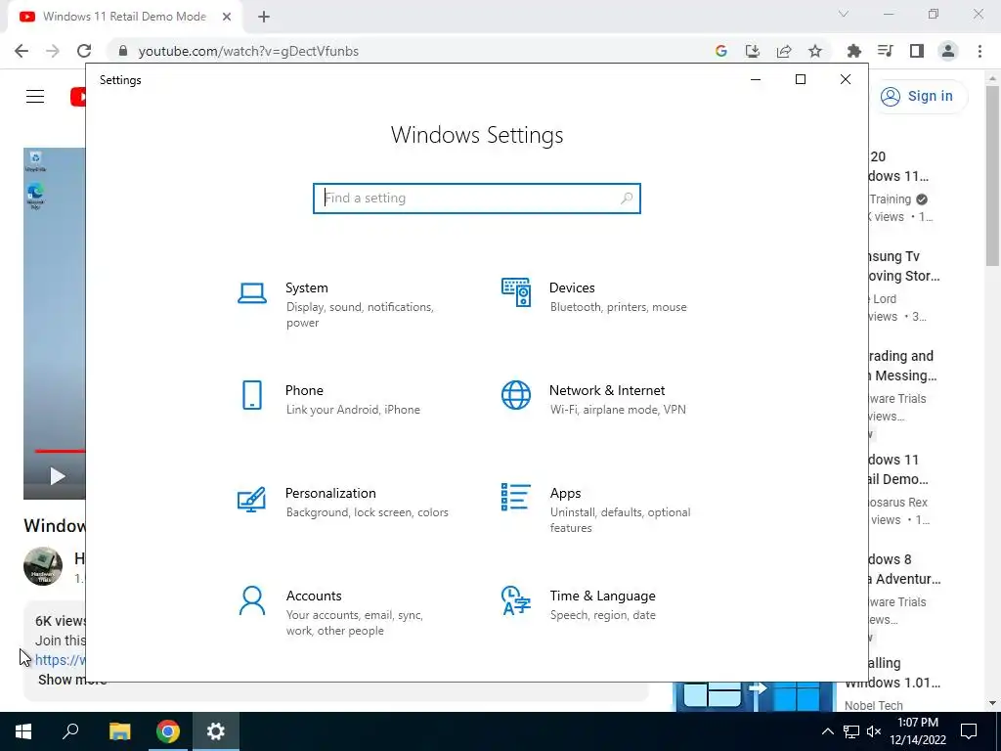Open the Nobel Tech video thumbnail
The image size is (1001, 751).
pos(754,696)
